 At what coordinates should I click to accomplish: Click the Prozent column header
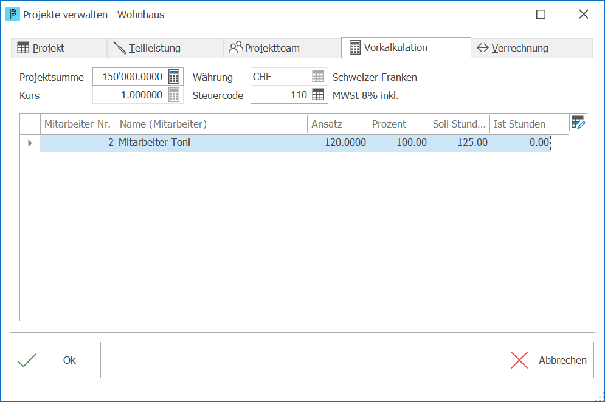coord(398,124)
